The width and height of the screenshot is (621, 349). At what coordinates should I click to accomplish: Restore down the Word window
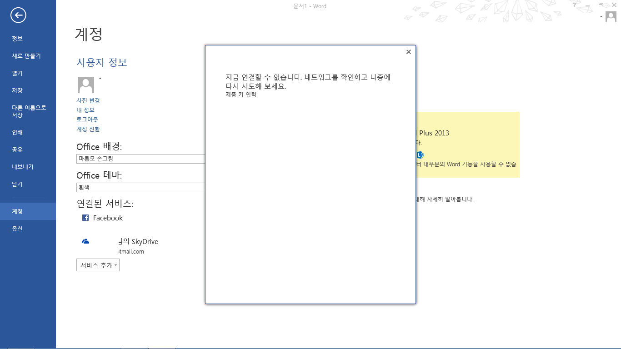[601, 5]
